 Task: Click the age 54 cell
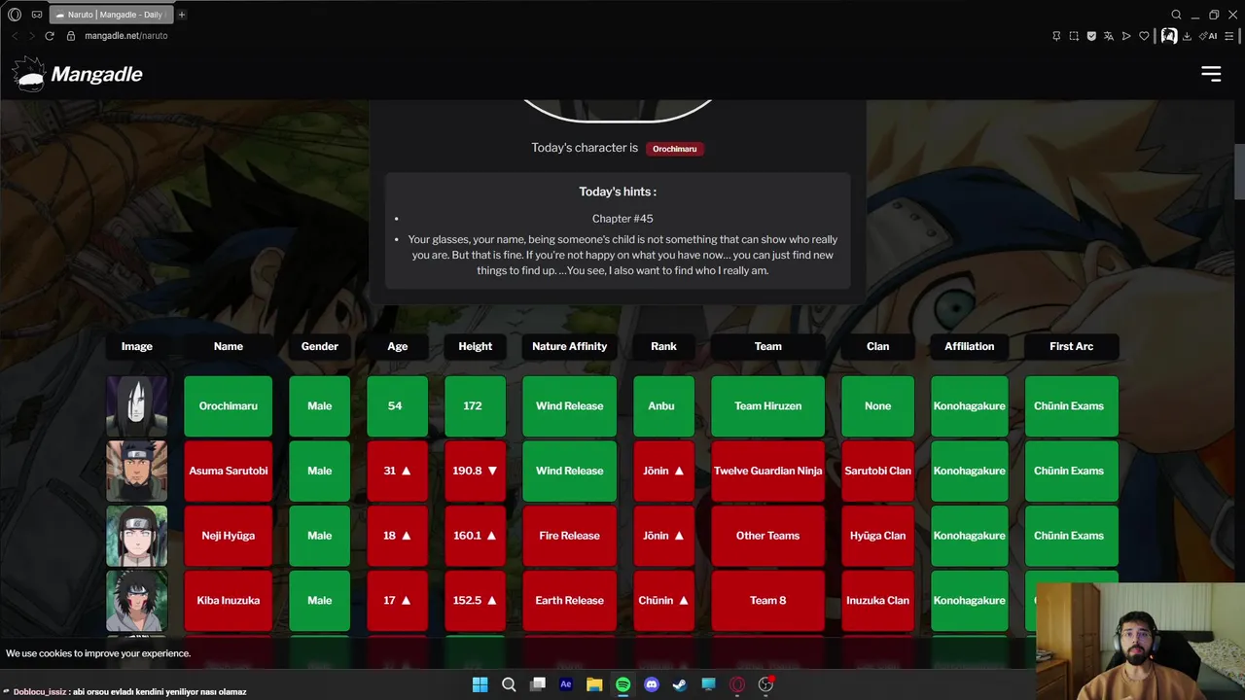(x=397, y=406)
